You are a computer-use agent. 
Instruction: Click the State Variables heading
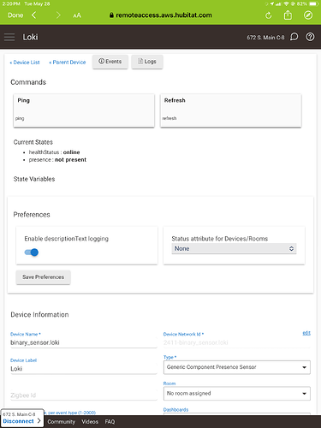coord(34,179)
